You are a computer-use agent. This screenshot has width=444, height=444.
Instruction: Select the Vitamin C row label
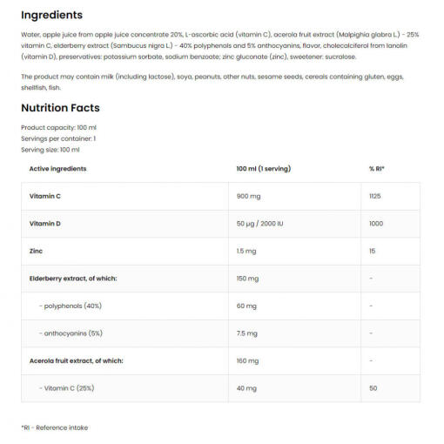45,196
